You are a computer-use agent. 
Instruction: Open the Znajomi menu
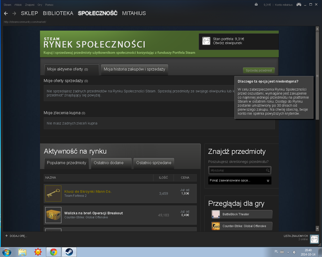pos(30,5)
